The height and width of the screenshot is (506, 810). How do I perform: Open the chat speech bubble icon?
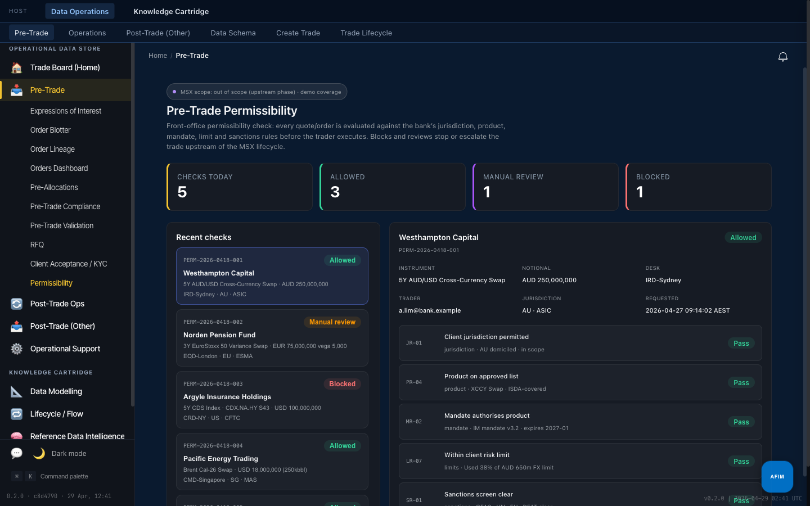click(x=17, y=453)
